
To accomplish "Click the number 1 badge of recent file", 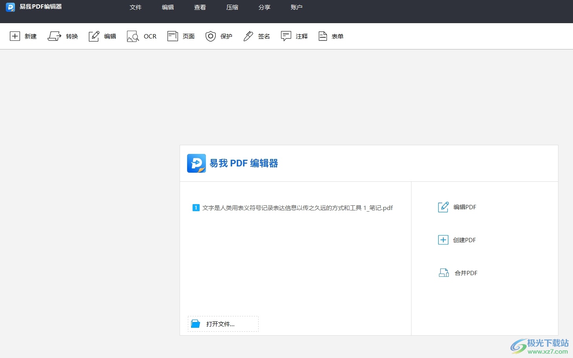I will click(196, 208).
